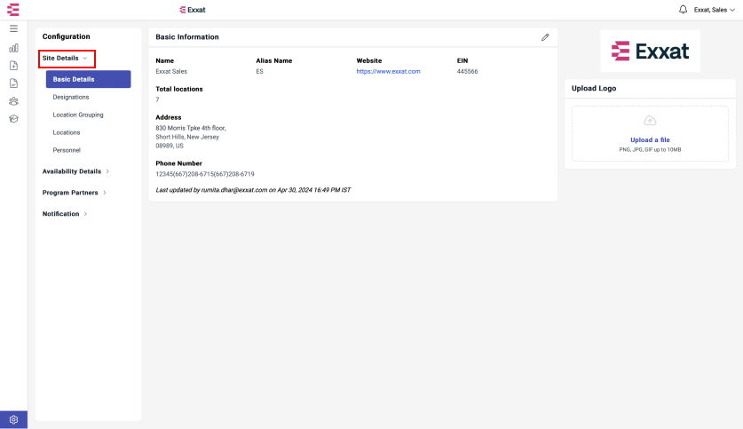Open the Exxat, Sales user dropdown
Viewport: 743px width, 429px height.
(714, 10)
